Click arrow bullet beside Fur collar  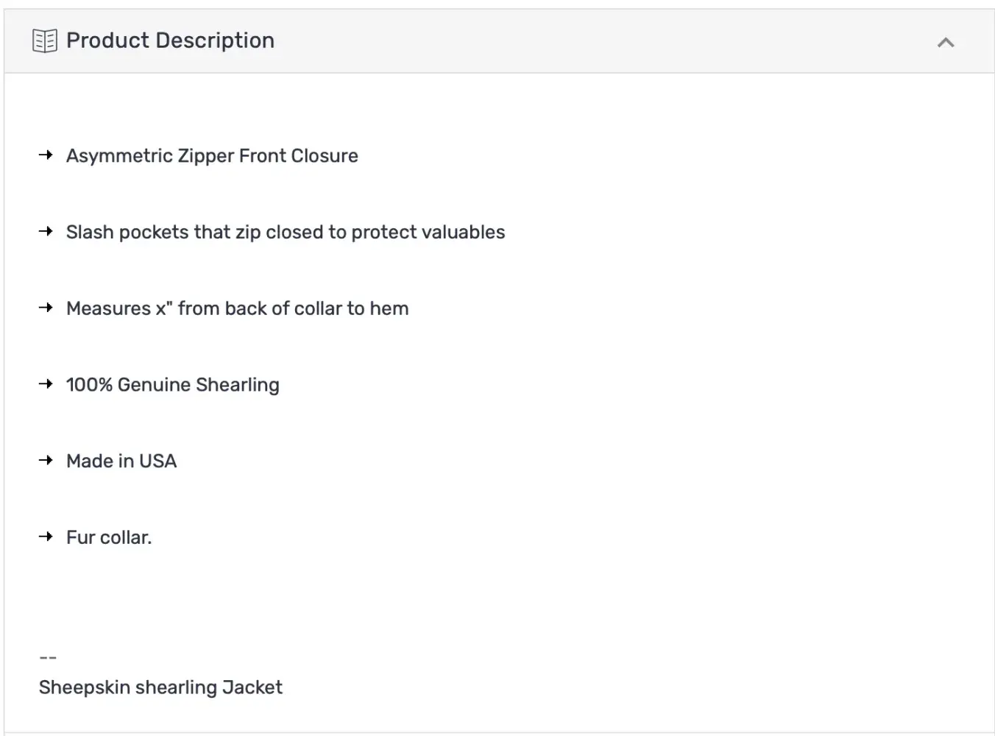(46, 537)
